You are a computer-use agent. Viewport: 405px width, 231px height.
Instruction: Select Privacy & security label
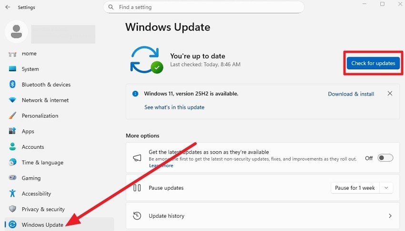coord(43,209)
